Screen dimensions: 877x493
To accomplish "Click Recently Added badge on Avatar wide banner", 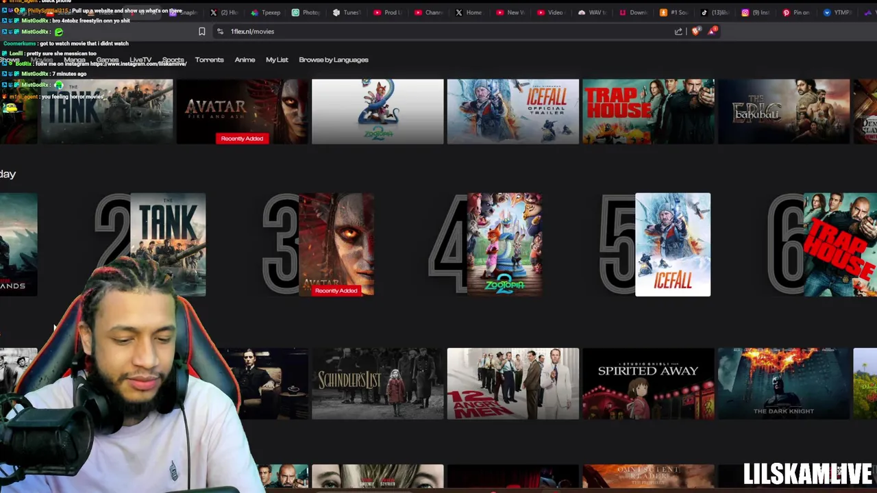I will tap(242, 138).
